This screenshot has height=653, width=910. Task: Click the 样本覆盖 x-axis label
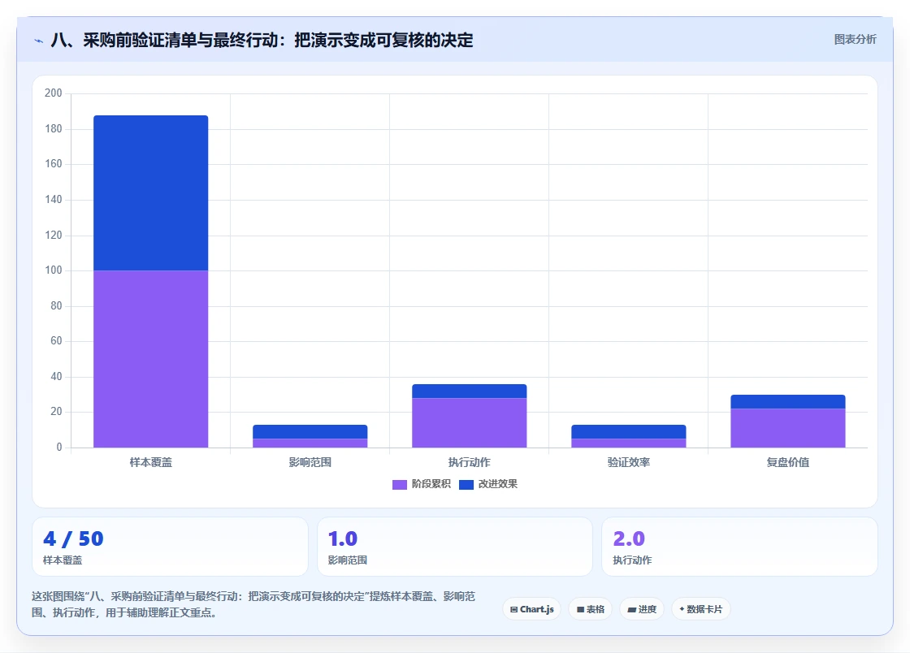click(x=151, y=462)
